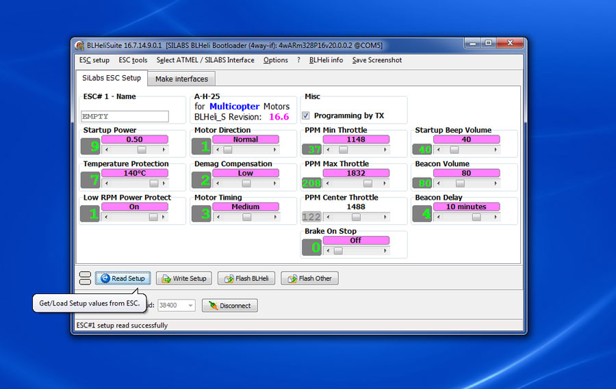Click the PPM Max Throttle slider thumb
Viewport: 616px width, 389px height.
[368, 183]
